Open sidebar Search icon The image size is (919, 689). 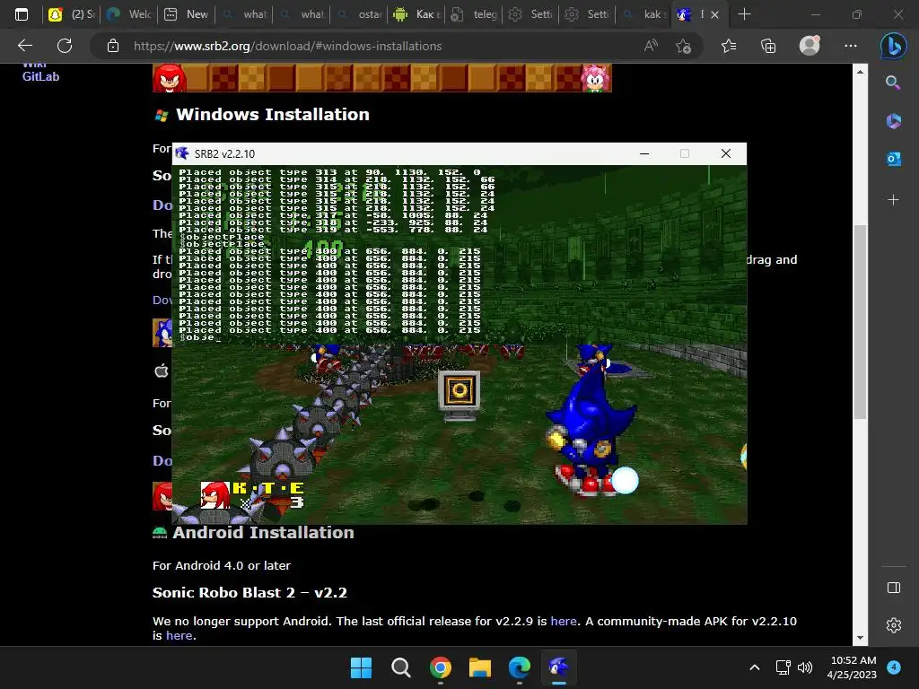click(x=893, y=83)
